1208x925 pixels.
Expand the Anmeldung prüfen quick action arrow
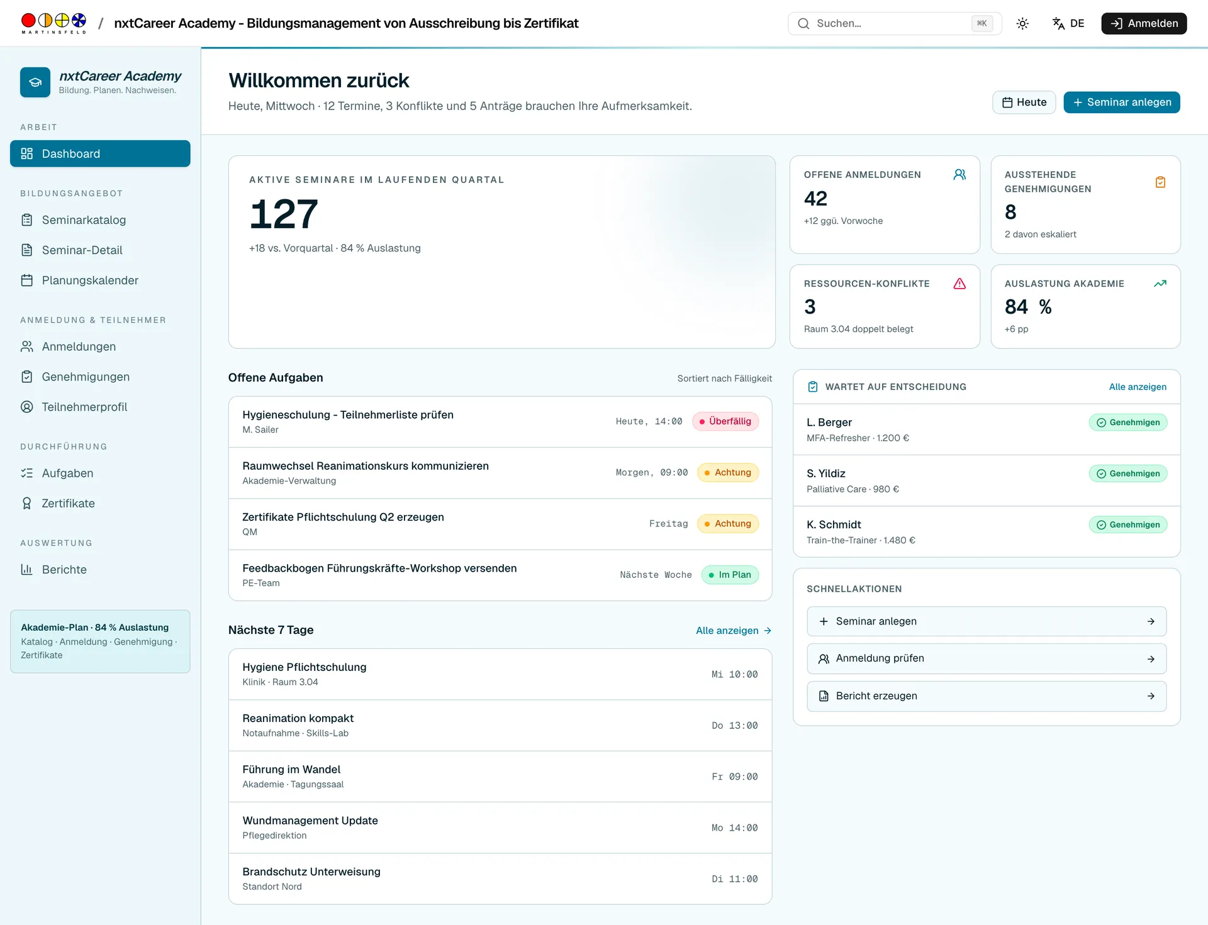click(x=1151, y=659)
